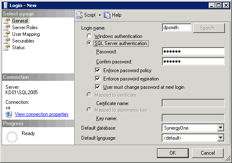Uncheck Enforce password expiration

click(97, 78)
